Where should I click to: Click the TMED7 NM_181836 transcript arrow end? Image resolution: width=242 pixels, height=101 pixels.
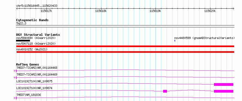click(15, 98)
